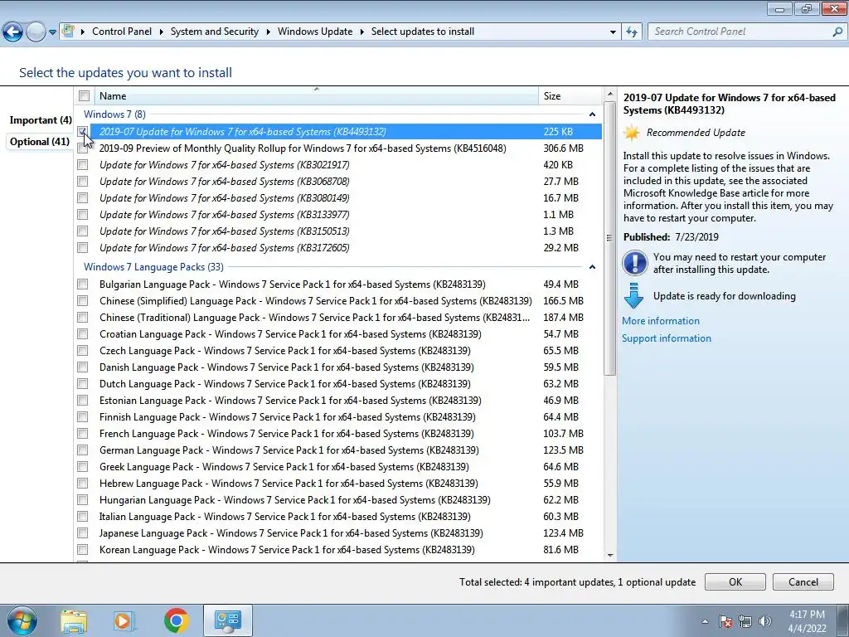Viewport: 849px width, 637px height.
Task: Open Windows Explorer from taskbar
Action: 74,621
